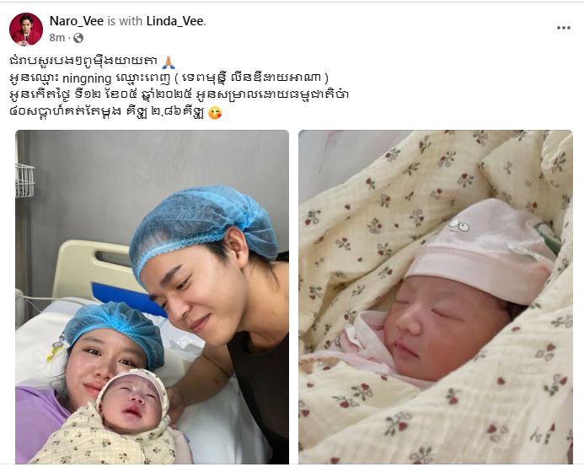
Task: View the left hospital family photo
Action: 152,297
